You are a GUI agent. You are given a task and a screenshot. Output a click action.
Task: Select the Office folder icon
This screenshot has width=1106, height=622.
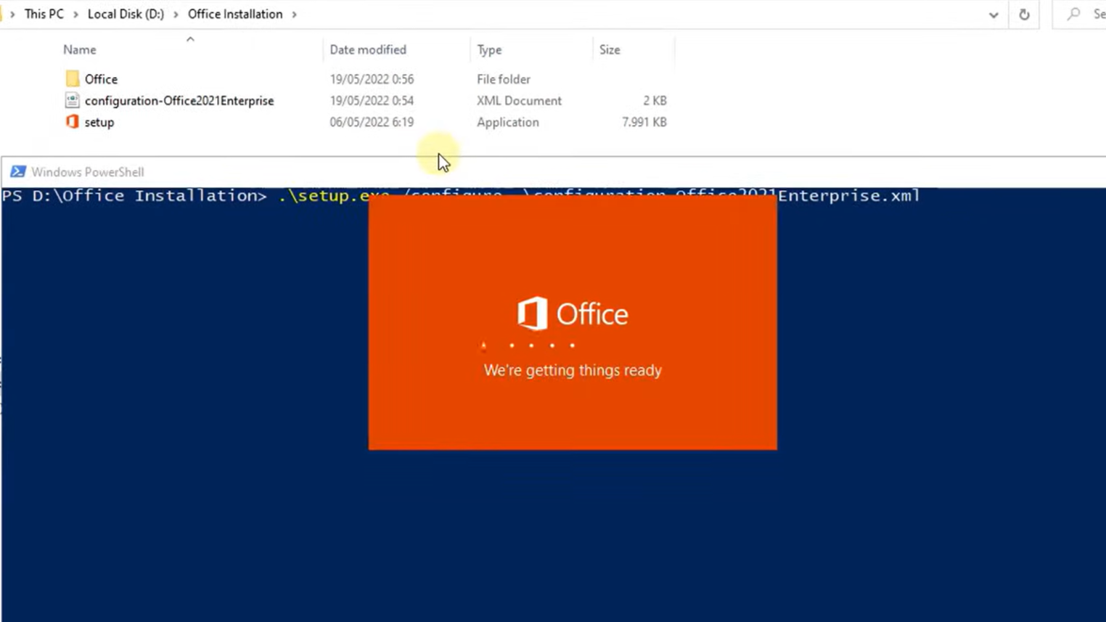72,78
